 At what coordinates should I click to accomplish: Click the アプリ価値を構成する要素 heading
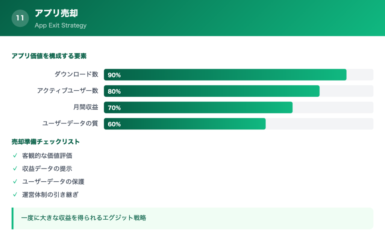point(49,56)
